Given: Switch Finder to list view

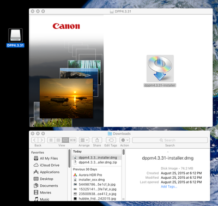Looking at the screenshot, I should click(58, 140).
